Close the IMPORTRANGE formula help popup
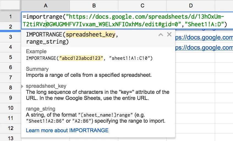 169,34
